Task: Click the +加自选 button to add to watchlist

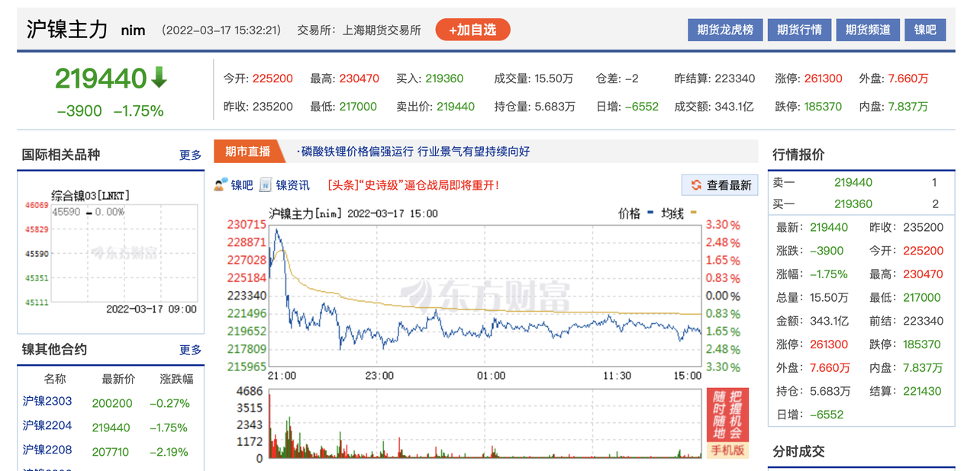Action: (x=472, y=30)
